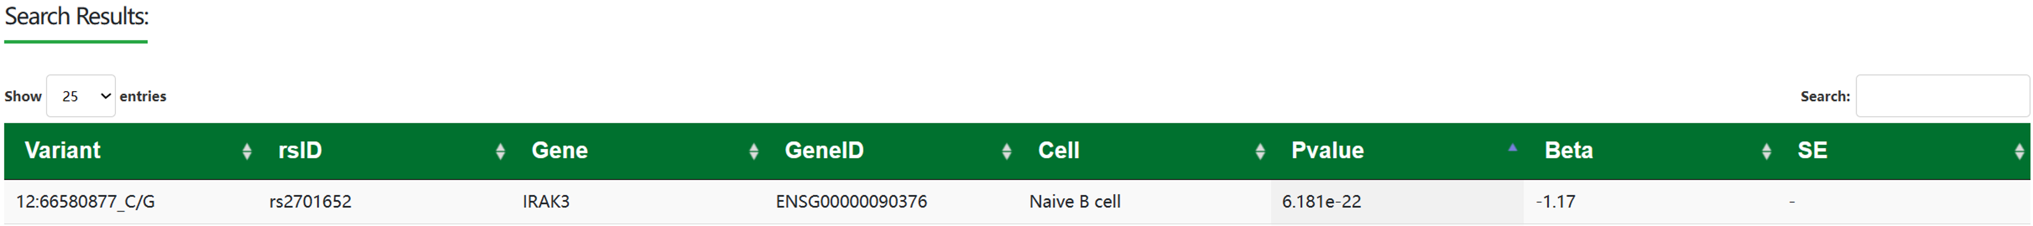Sort table by the Variant header
The width and height of the screenshot is (2033, 226).
point(63,150)
